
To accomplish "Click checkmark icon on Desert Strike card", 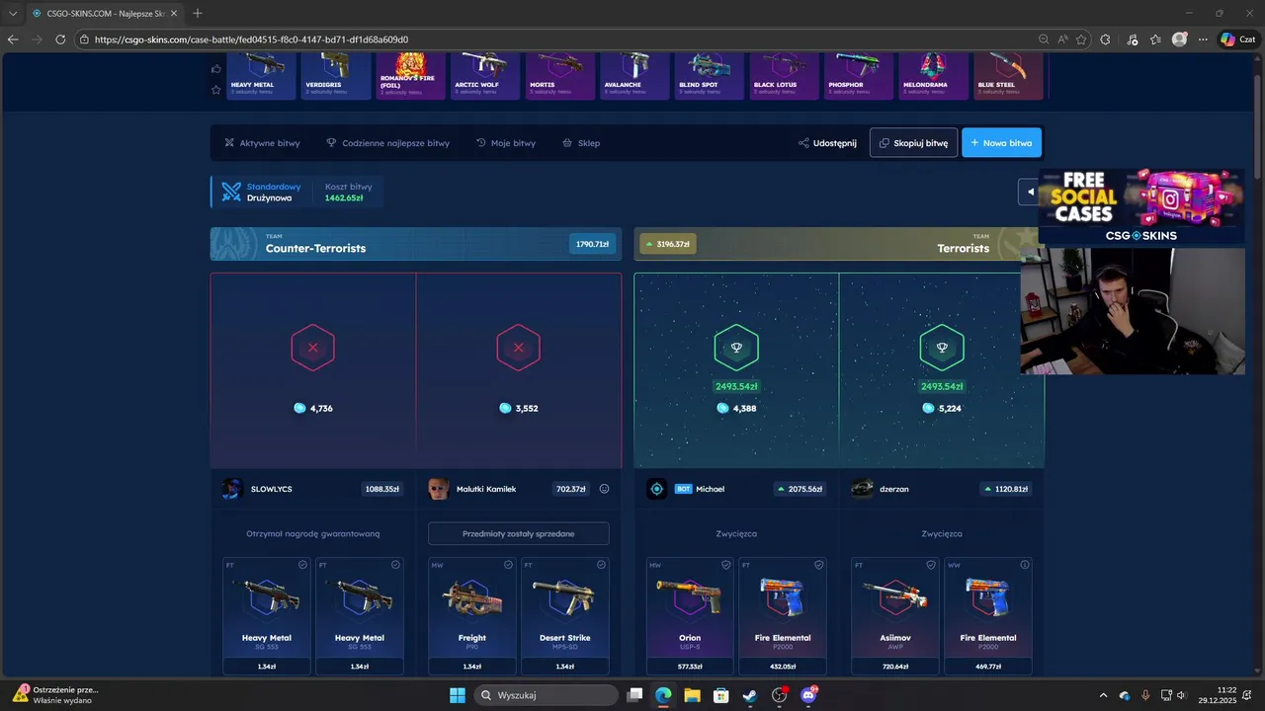I will [x=601, y=565].
